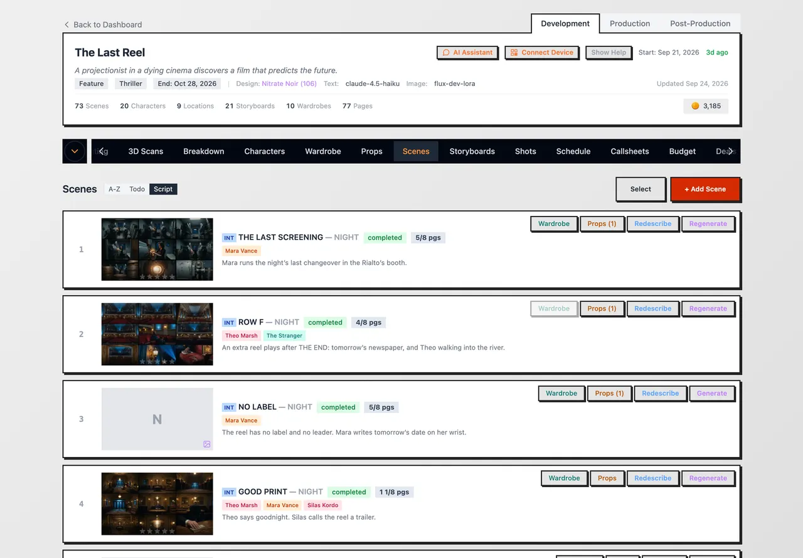Open Wardrobe in the section nav bar
The image size is (803, 558).
[323, 151]
